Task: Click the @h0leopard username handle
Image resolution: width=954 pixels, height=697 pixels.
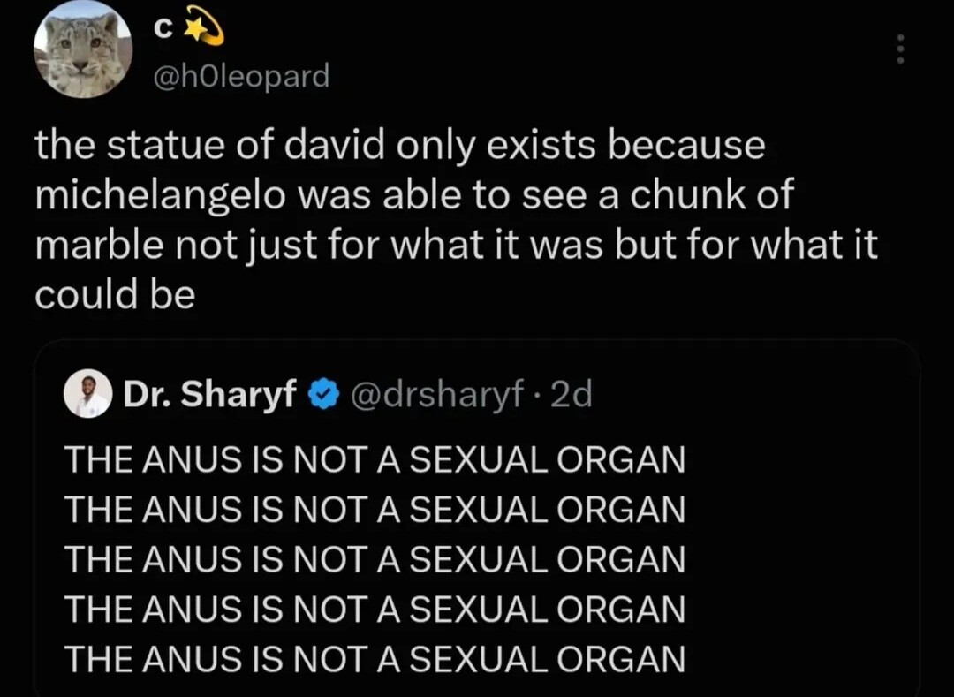Action: point(239,77)
